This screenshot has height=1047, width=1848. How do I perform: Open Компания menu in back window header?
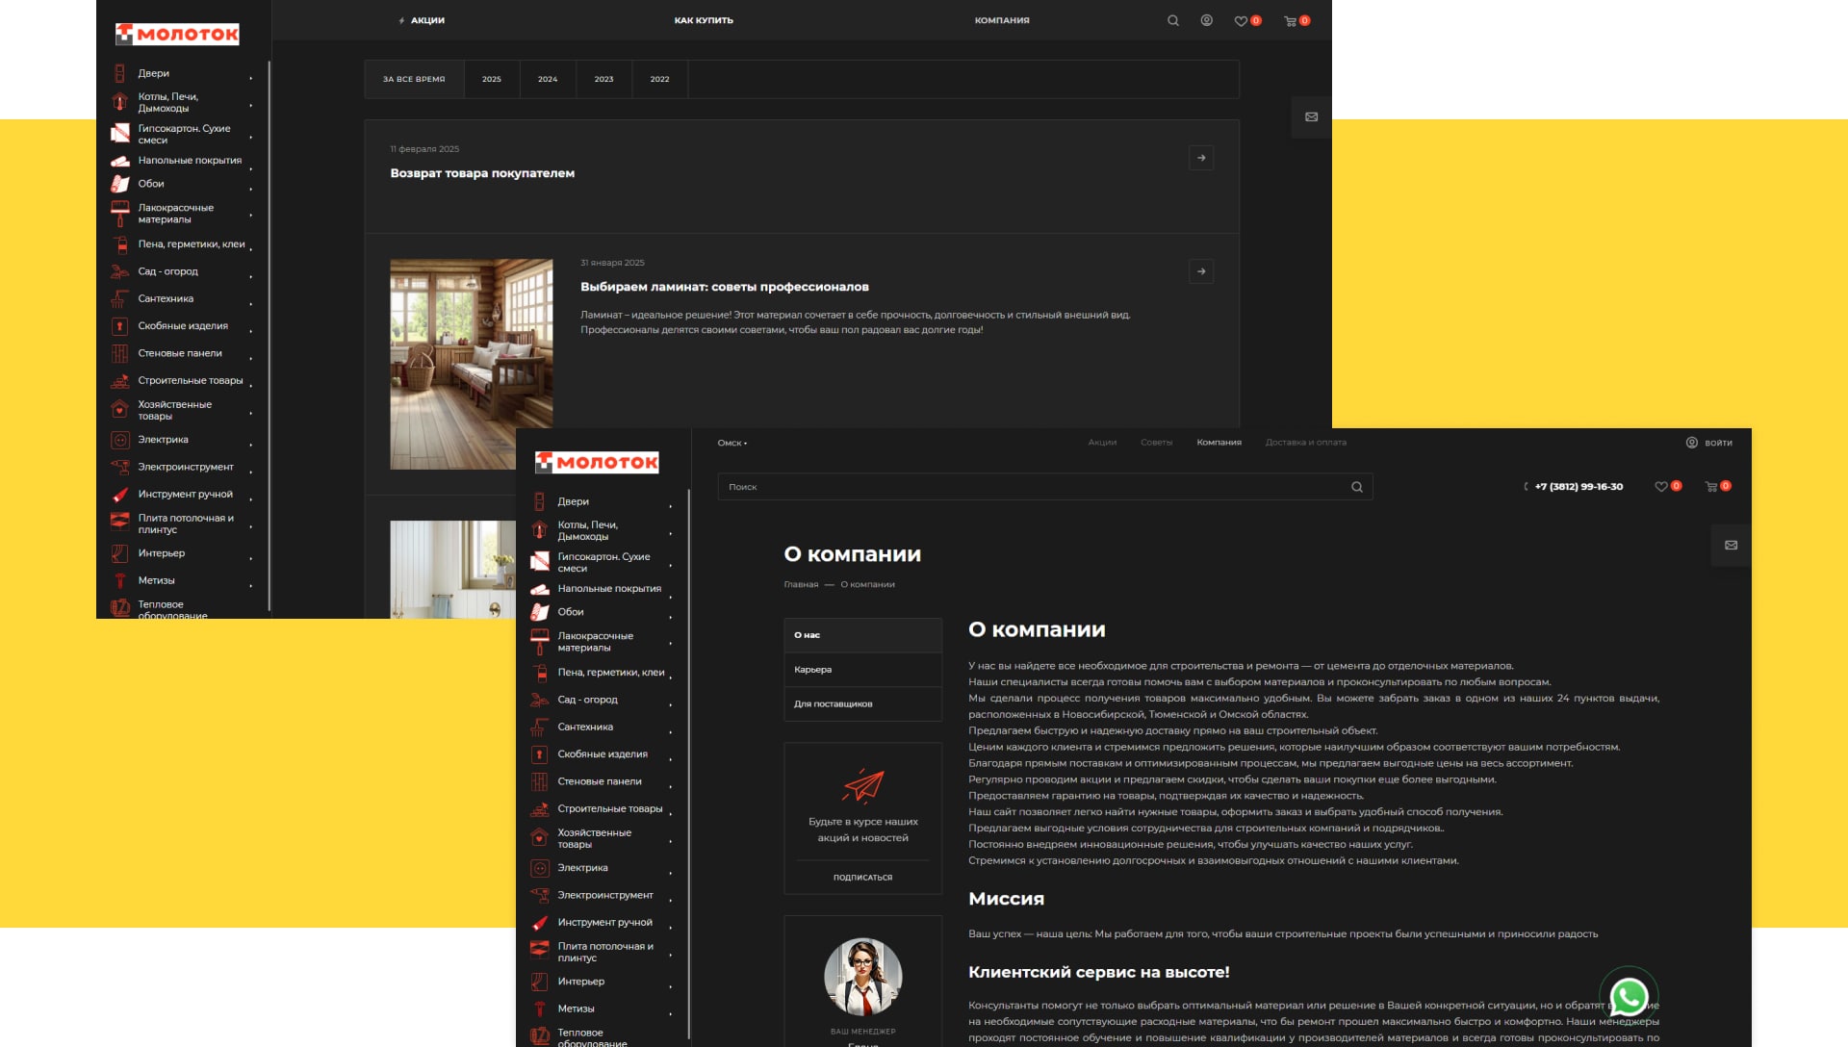click(1002, 20)
